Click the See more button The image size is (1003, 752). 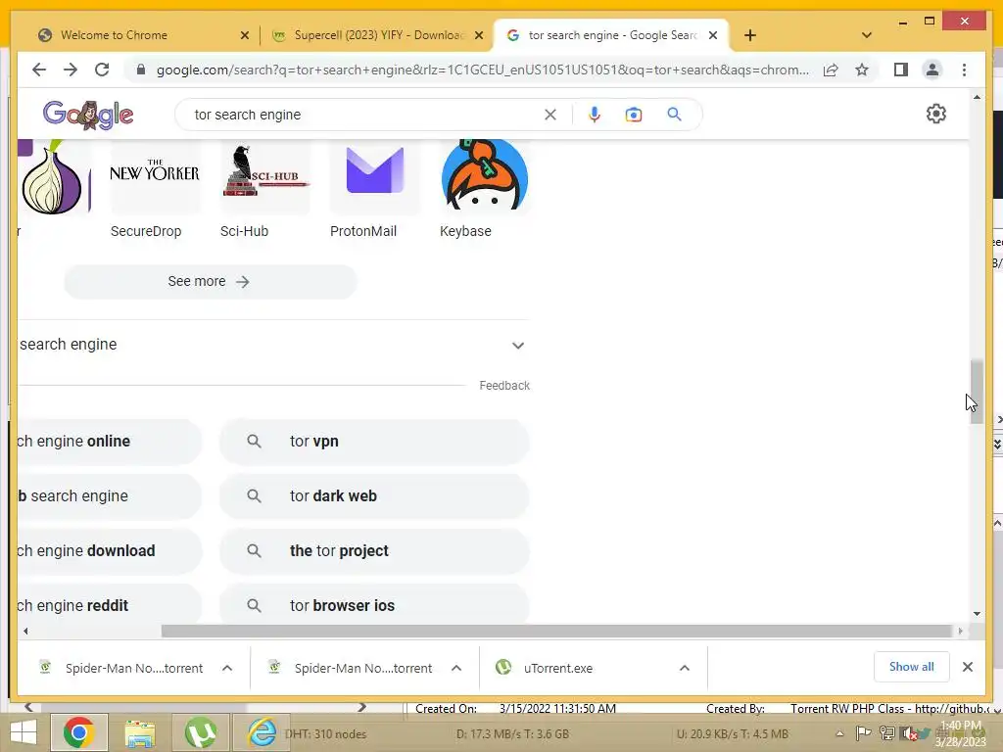click(210, 281)
